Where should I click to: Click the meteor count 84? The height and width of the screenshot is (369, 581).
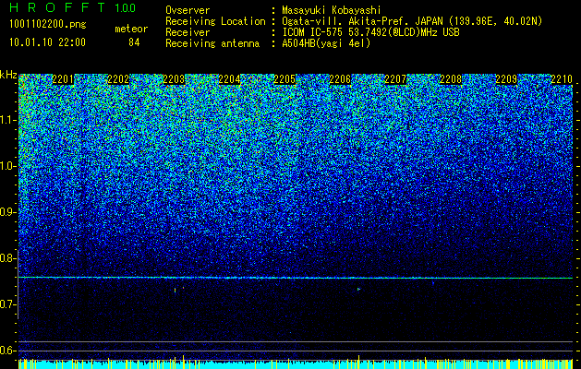click(134, 42)
